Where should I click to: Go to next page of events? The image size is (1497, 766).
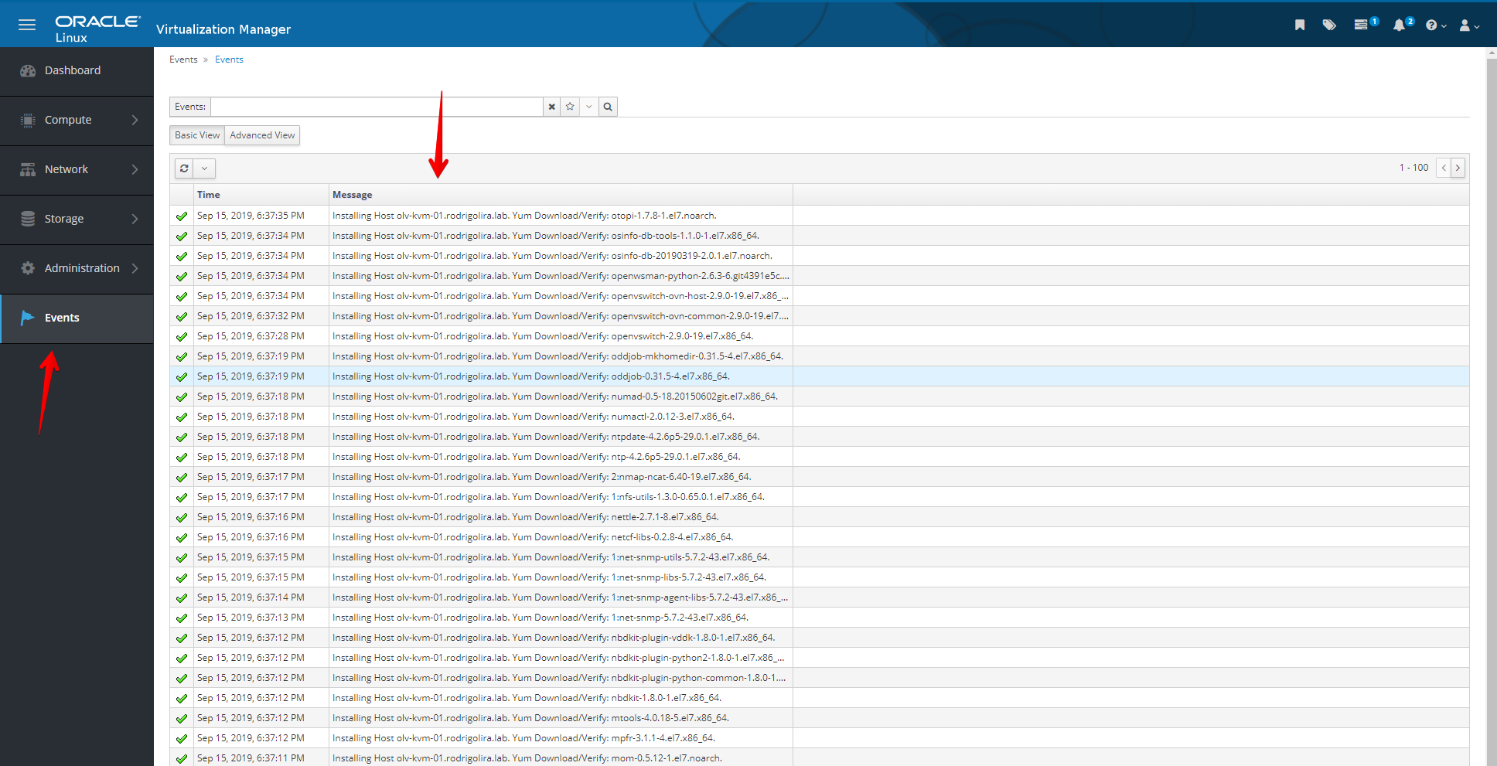click(x=1458, y=168)
